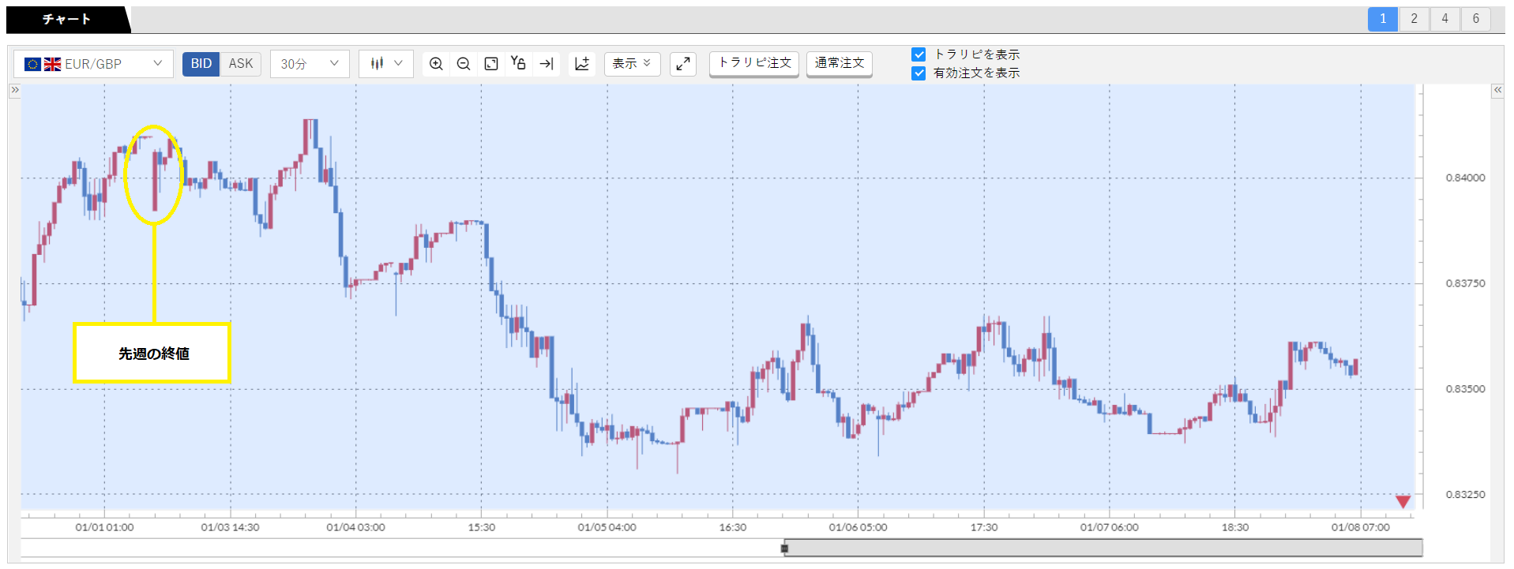Toggle the Y-axis lock icon
Image resolution: width=1514 pixels, height=569 pixels.
(518, 63)
